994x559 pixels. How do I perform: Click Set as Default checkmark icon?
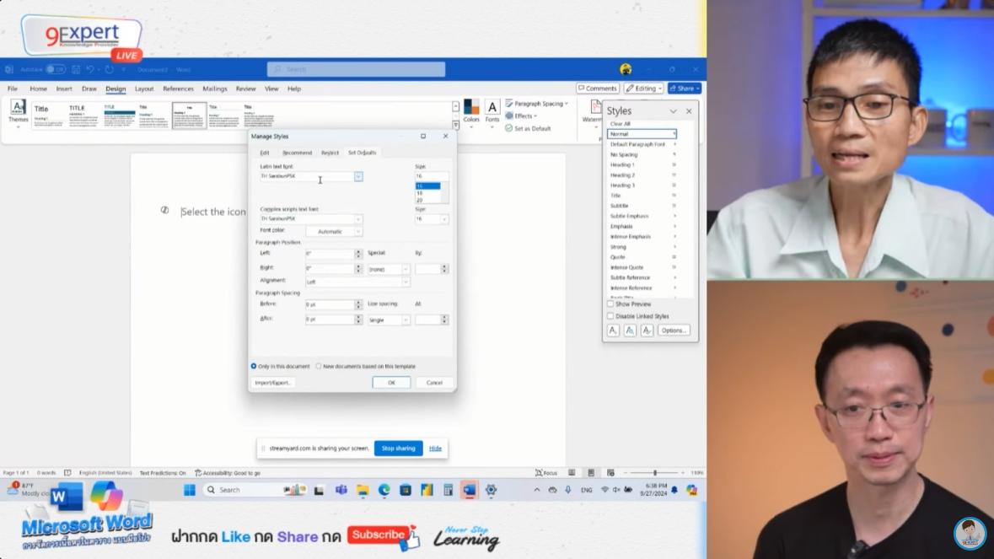[x=509, y=128]
